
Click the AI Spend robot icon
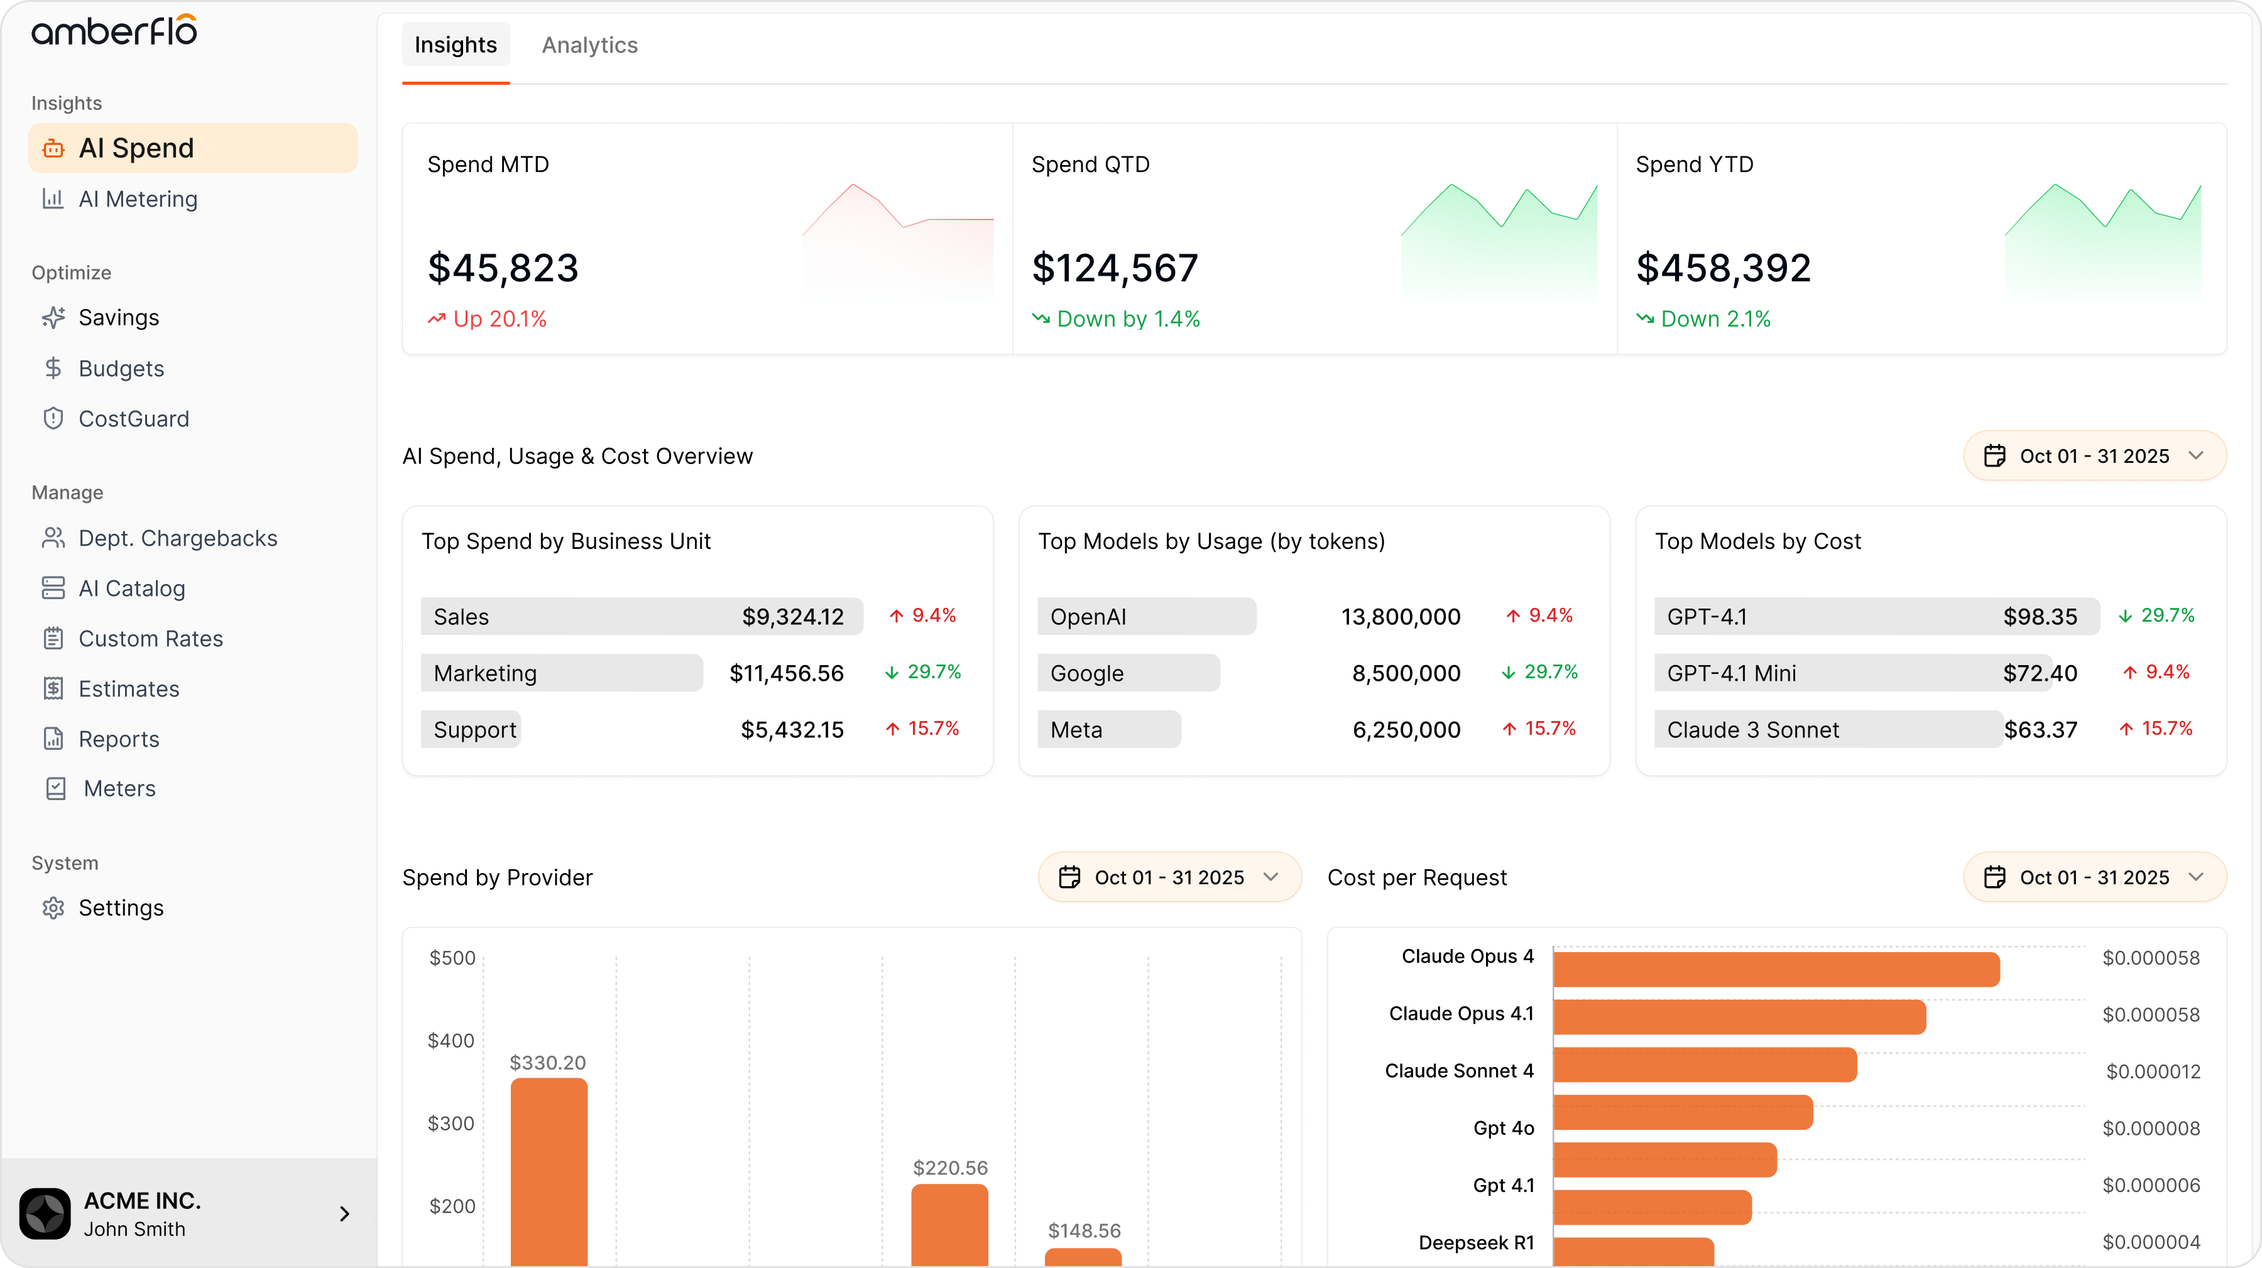coord(53,148)
